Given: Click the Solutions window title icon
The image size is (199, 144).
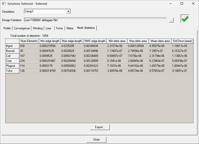Looking at the screenshot, I should click(4, 4).
